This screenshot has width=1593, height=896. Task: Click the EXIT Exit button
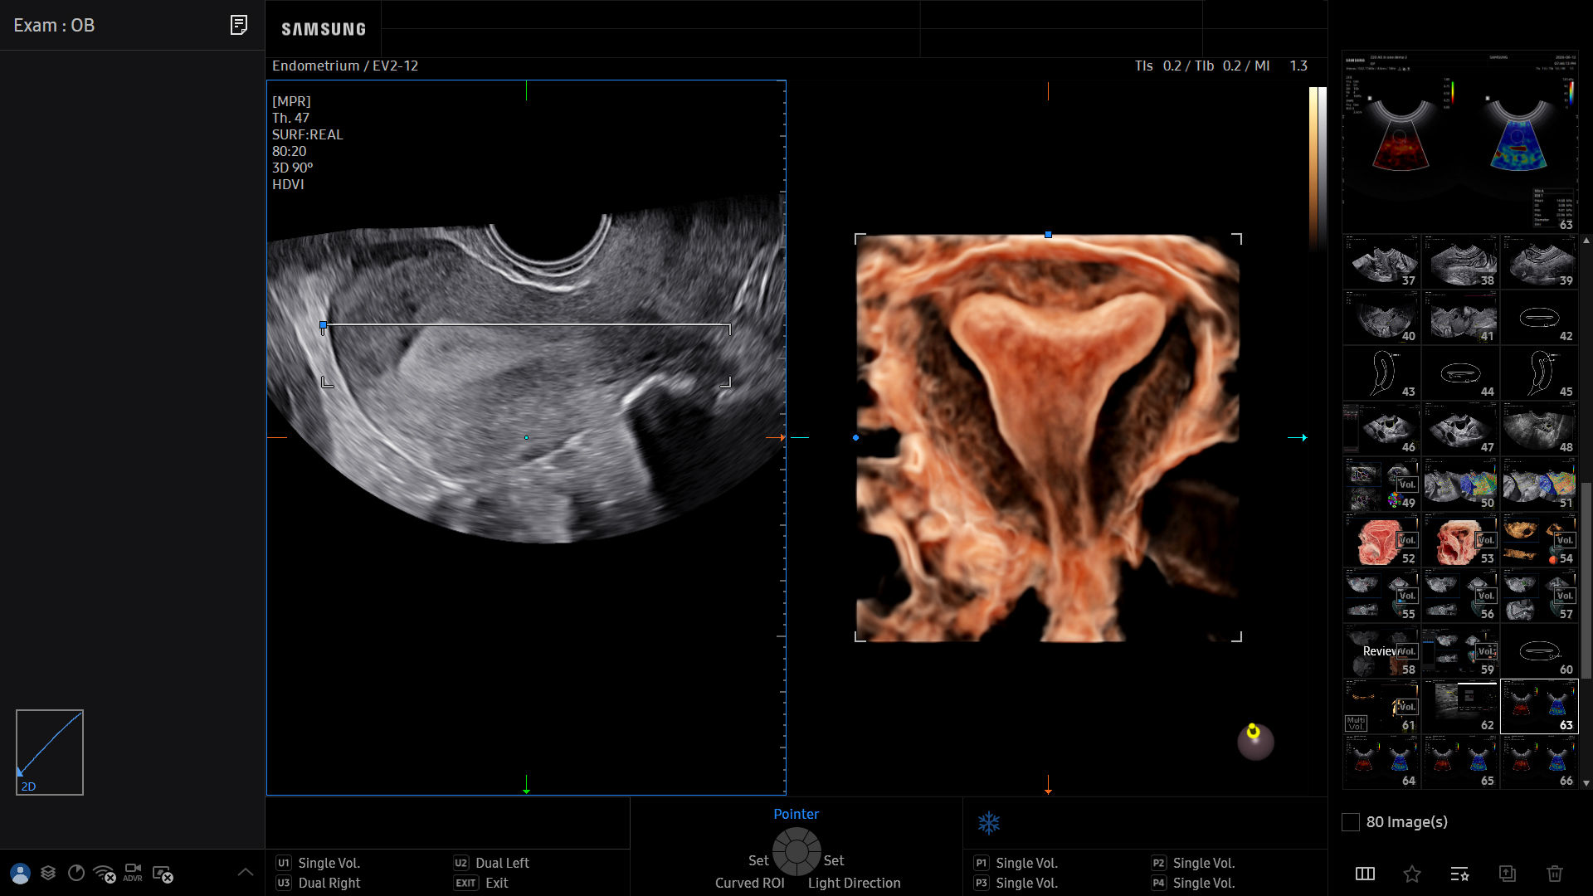(481, 883)
